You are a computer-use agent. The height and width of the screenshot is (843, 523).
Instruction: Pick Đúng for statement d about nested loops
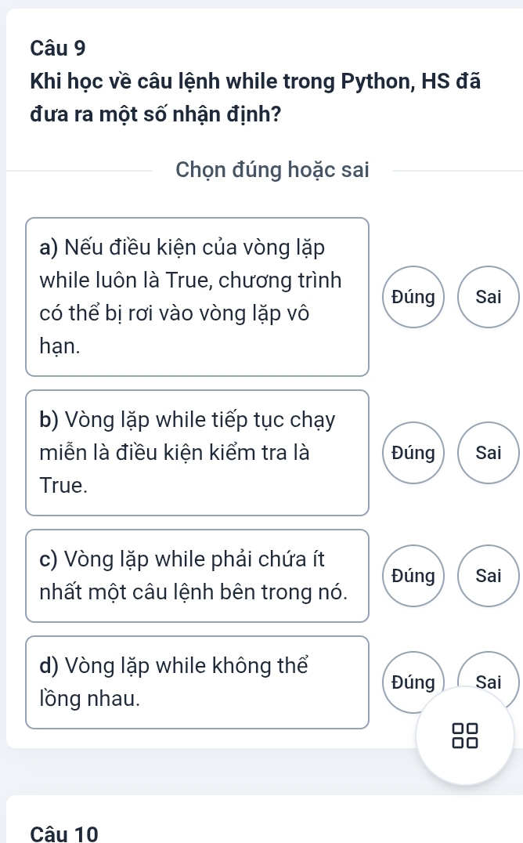[412, 682]
